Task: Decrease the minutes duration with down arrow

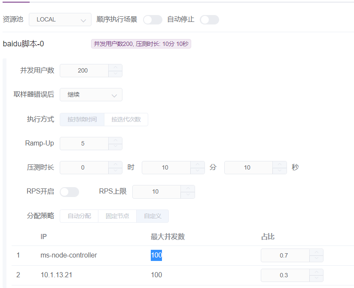Action: [198, 171]
